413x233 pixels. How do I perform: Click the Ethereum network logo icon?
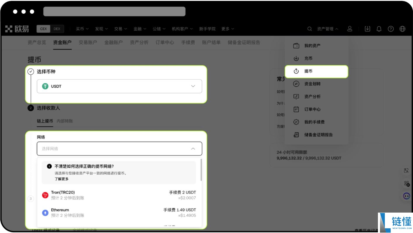pos(45,213)
